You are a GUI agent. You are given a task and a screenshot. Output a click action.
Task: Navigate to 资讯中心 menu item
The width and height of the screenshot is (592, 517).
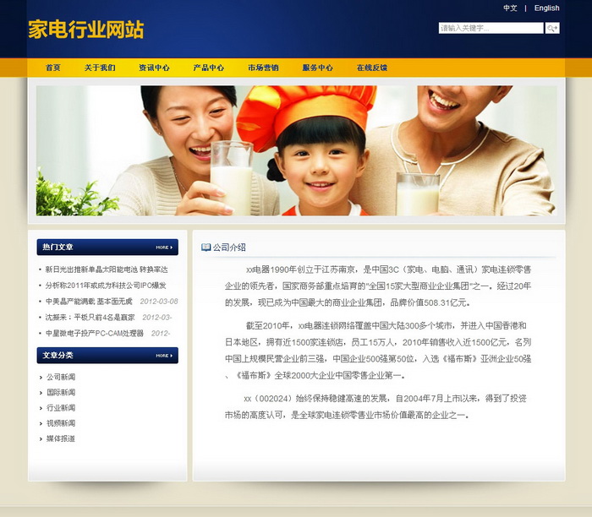pos(154,68)
